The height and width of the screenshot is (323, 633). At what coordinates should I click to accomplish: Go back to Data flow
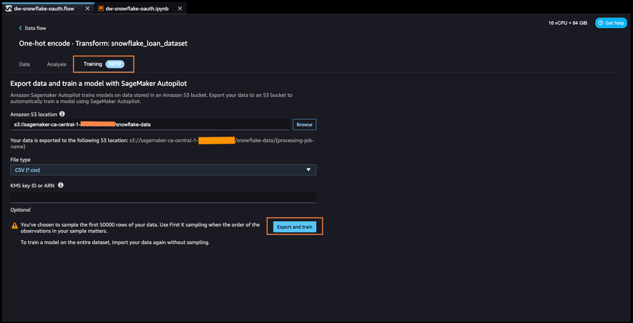tap(32, 28)
